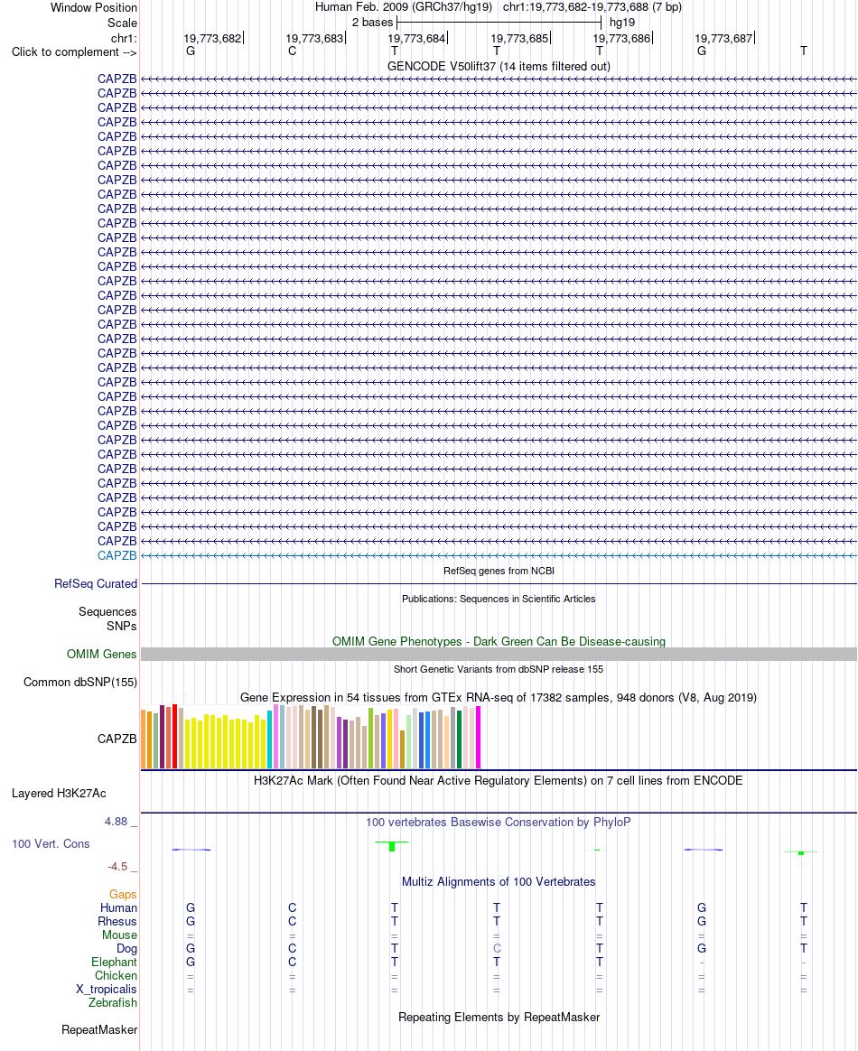The image size is (858, 1051).
Task: Click the X_tropicalis species label
Action: pyautogui.click(x=106, y=990)
